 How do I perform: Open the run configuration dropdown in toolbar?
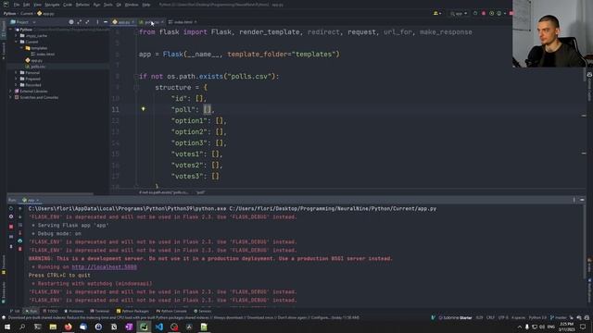(x=459, y=14)
